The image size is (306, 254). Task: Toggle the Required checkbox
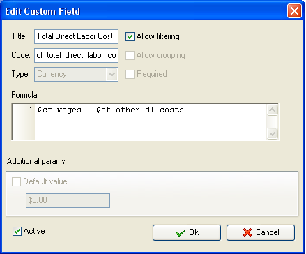[130, 74]
